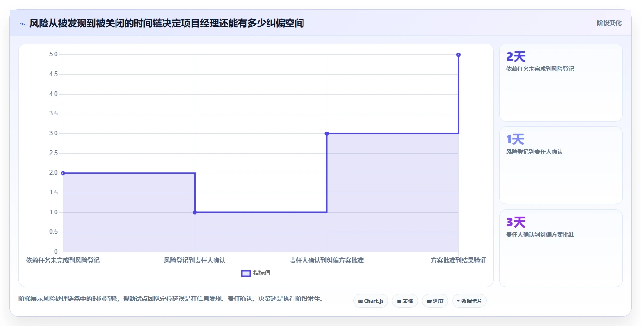Click the lightning icon beside the title

(x=22, y=23)
